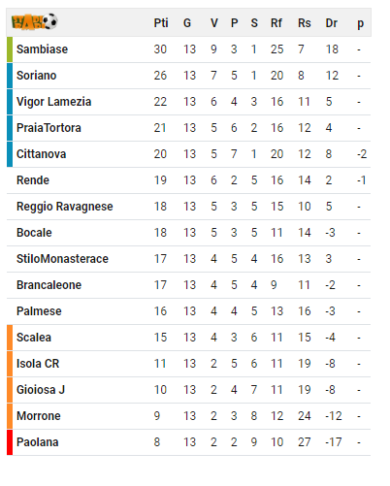Click the green marker beside Sambiase

click(x=10, y=49)
